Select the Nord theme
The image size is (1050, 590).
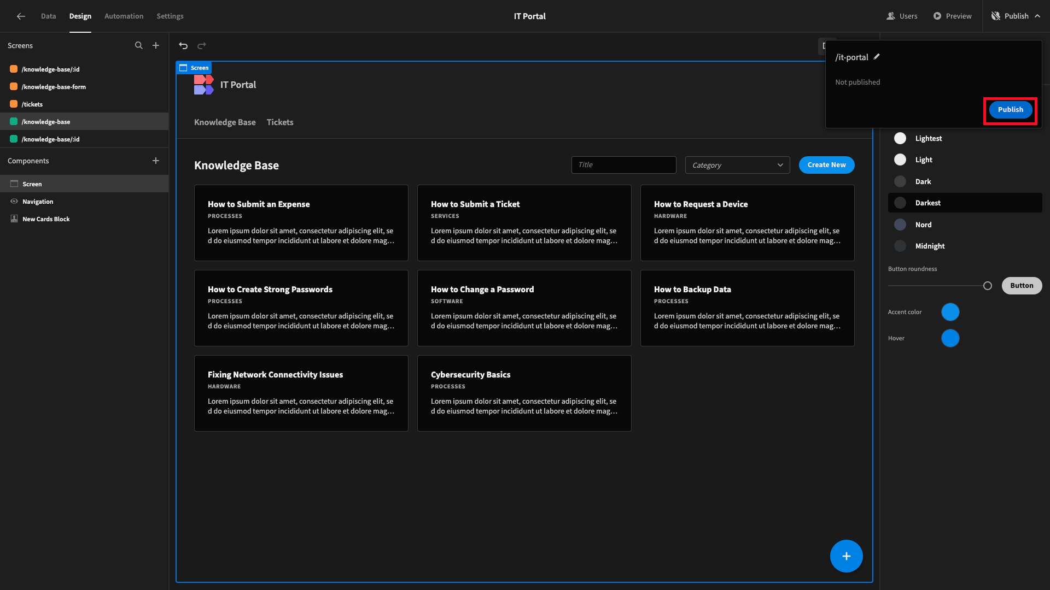pos(965,225)
